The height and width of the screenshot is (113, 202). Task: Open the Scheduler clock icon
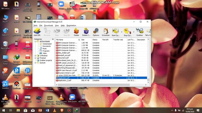tap(106, 32)
